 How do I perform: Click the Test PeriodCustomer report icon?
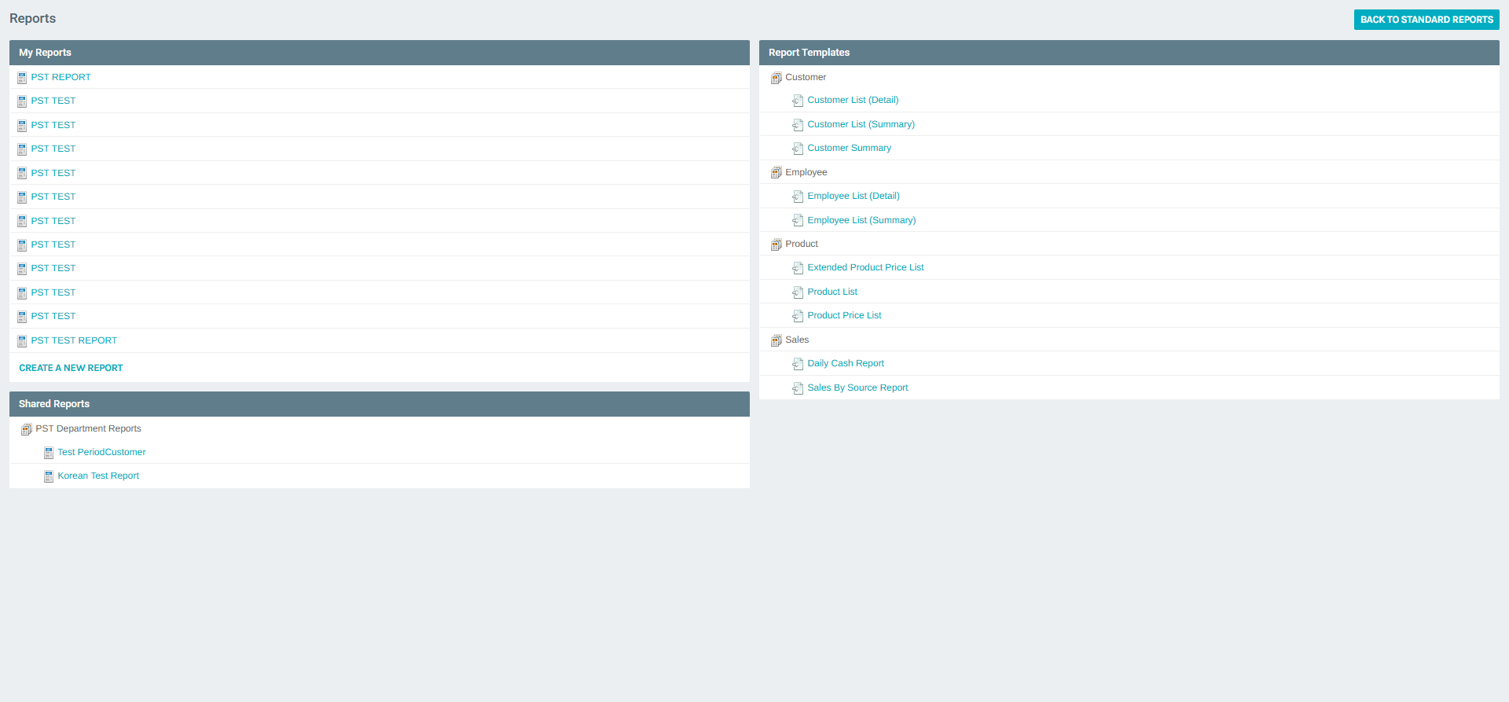pyautogui.click(x=49, y=453)
